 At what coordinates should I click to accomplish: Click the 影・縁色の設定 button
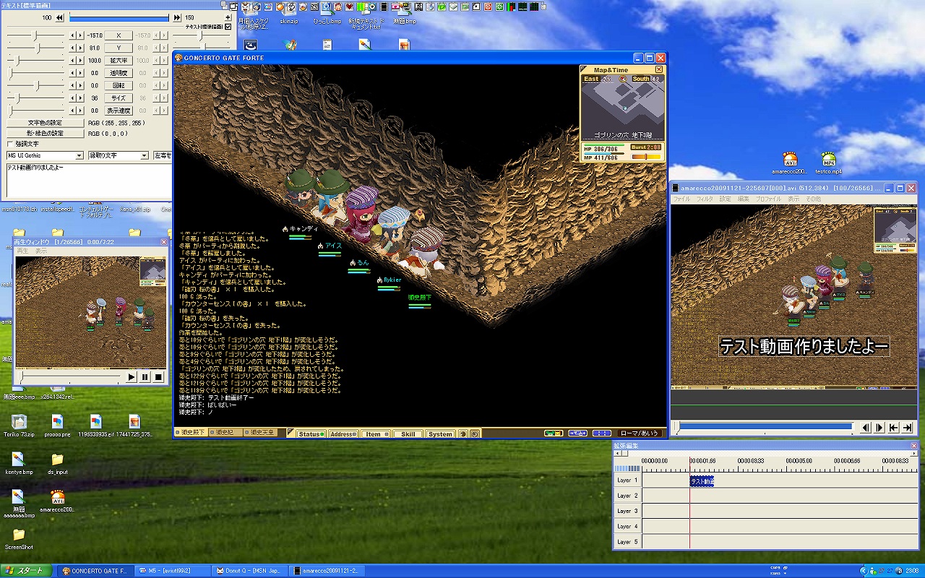coord(45,133)
